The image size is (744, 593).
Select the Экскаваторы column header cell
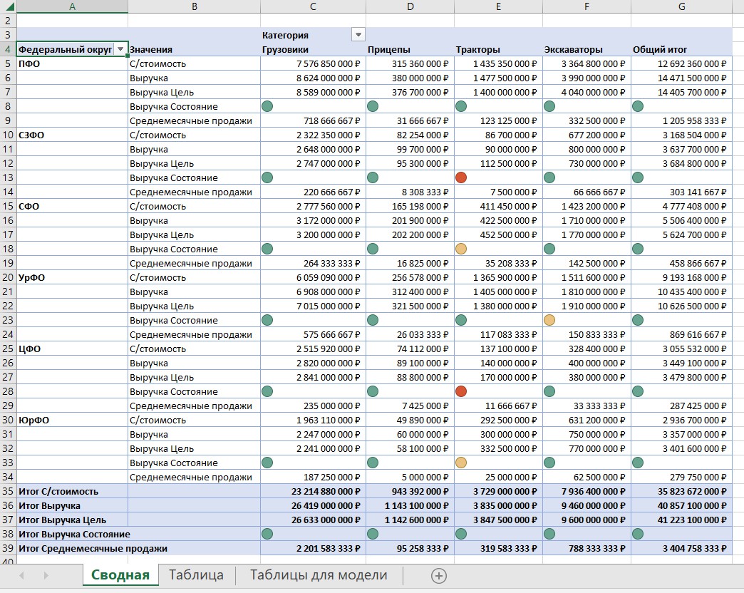587,49
